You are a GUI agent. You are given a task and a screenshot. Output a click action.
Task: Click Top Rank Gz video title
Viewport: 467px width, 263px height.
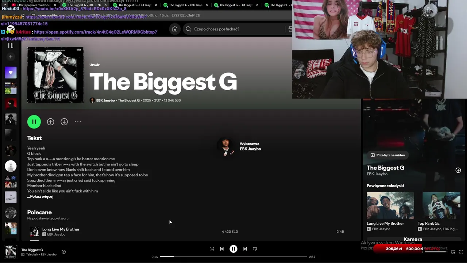[x=428, y=224]
